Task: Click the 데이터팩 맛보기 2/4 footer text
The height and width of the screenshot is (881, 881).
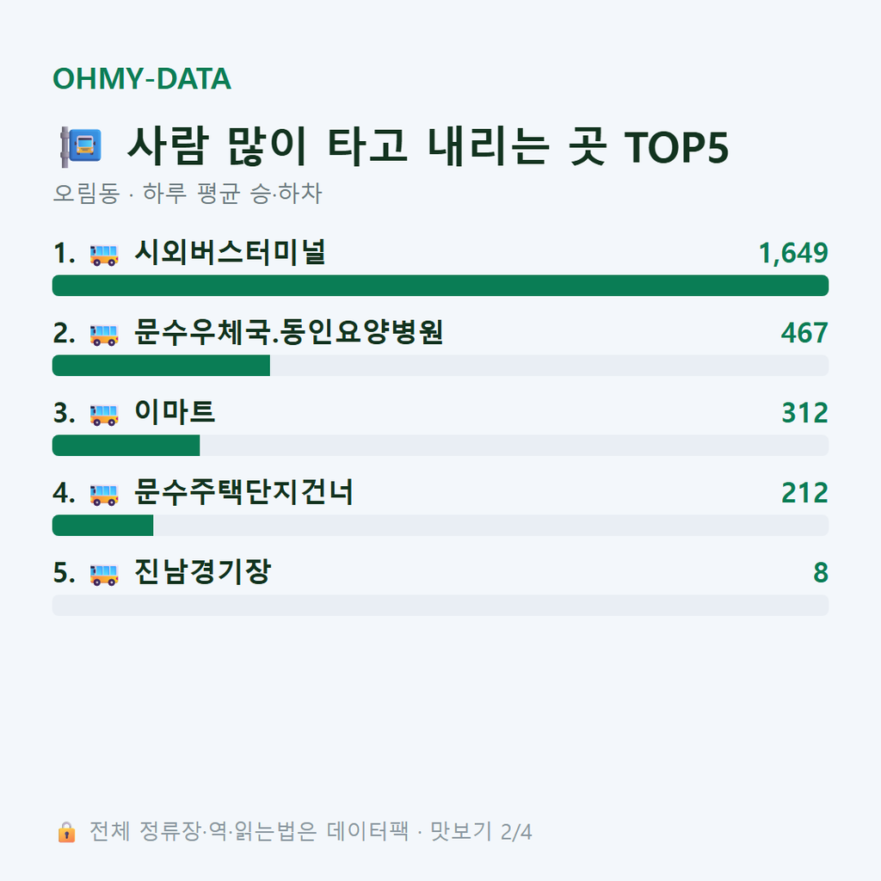Action: [311, 832]
